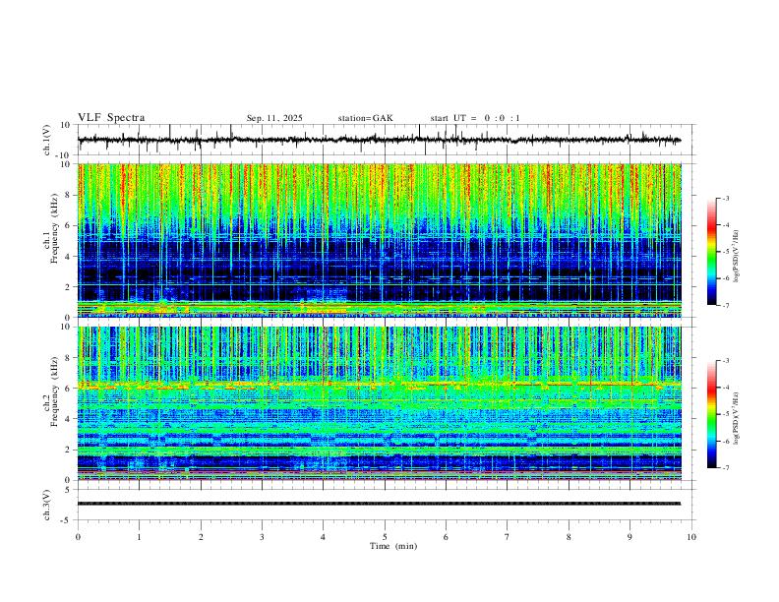
Task: Click the ch.1 colorbar "log(PSD)(V²/Hz)" label
Action: 737,257
